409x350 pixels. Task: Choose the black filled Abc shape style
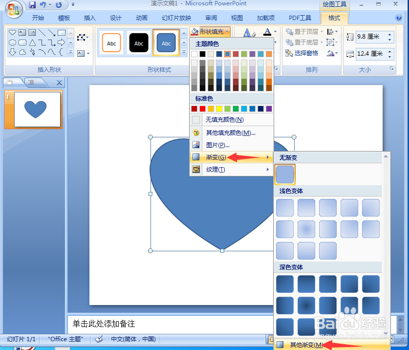(x=139, y=43)
